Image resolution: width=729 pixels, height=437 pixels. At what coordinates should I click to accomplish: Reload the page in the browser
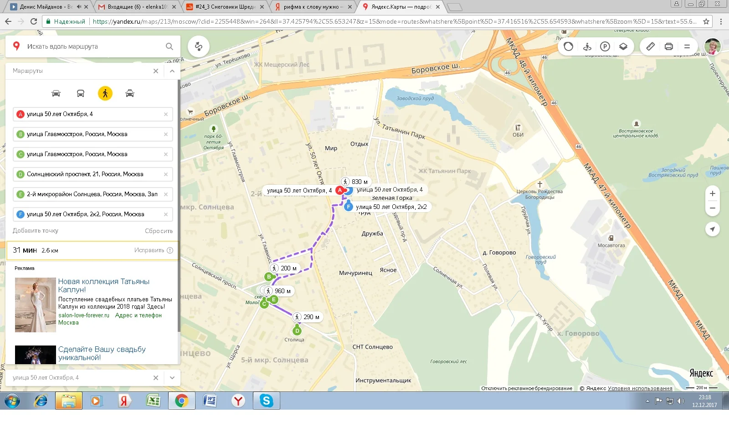click(34, 21)
